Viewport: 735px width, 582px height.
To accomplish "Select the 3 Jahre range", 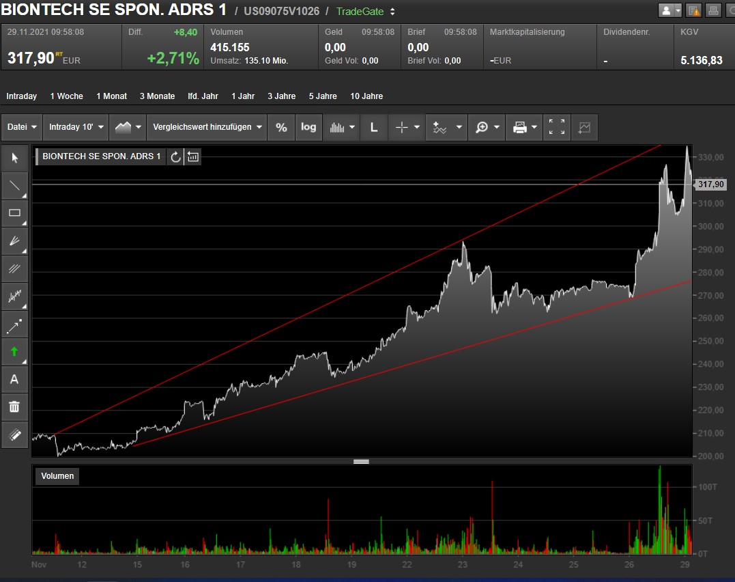I will point(281,96).
